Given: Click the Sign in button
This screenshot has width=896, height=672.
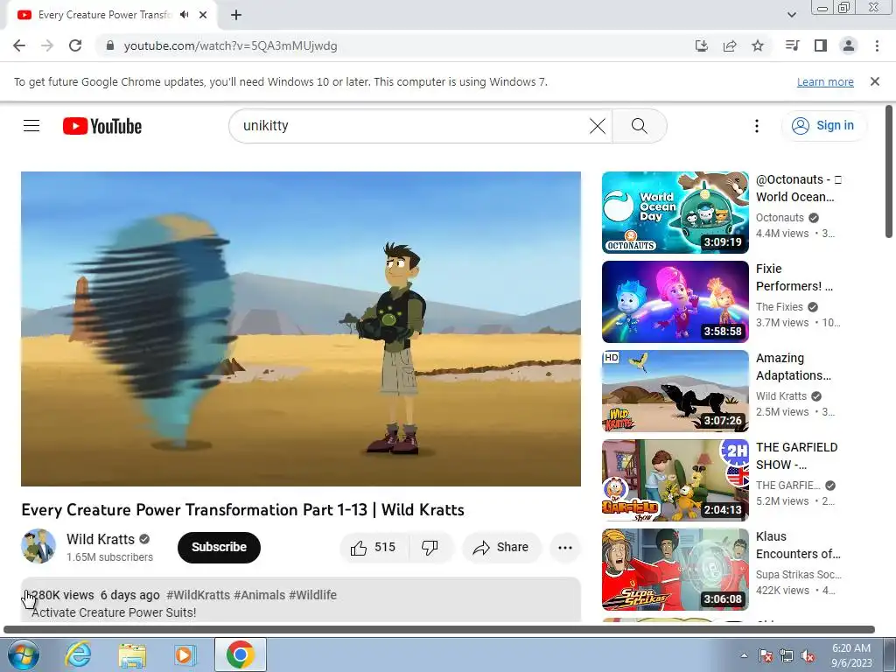Looking at the screenshot, I should [822, 126].
